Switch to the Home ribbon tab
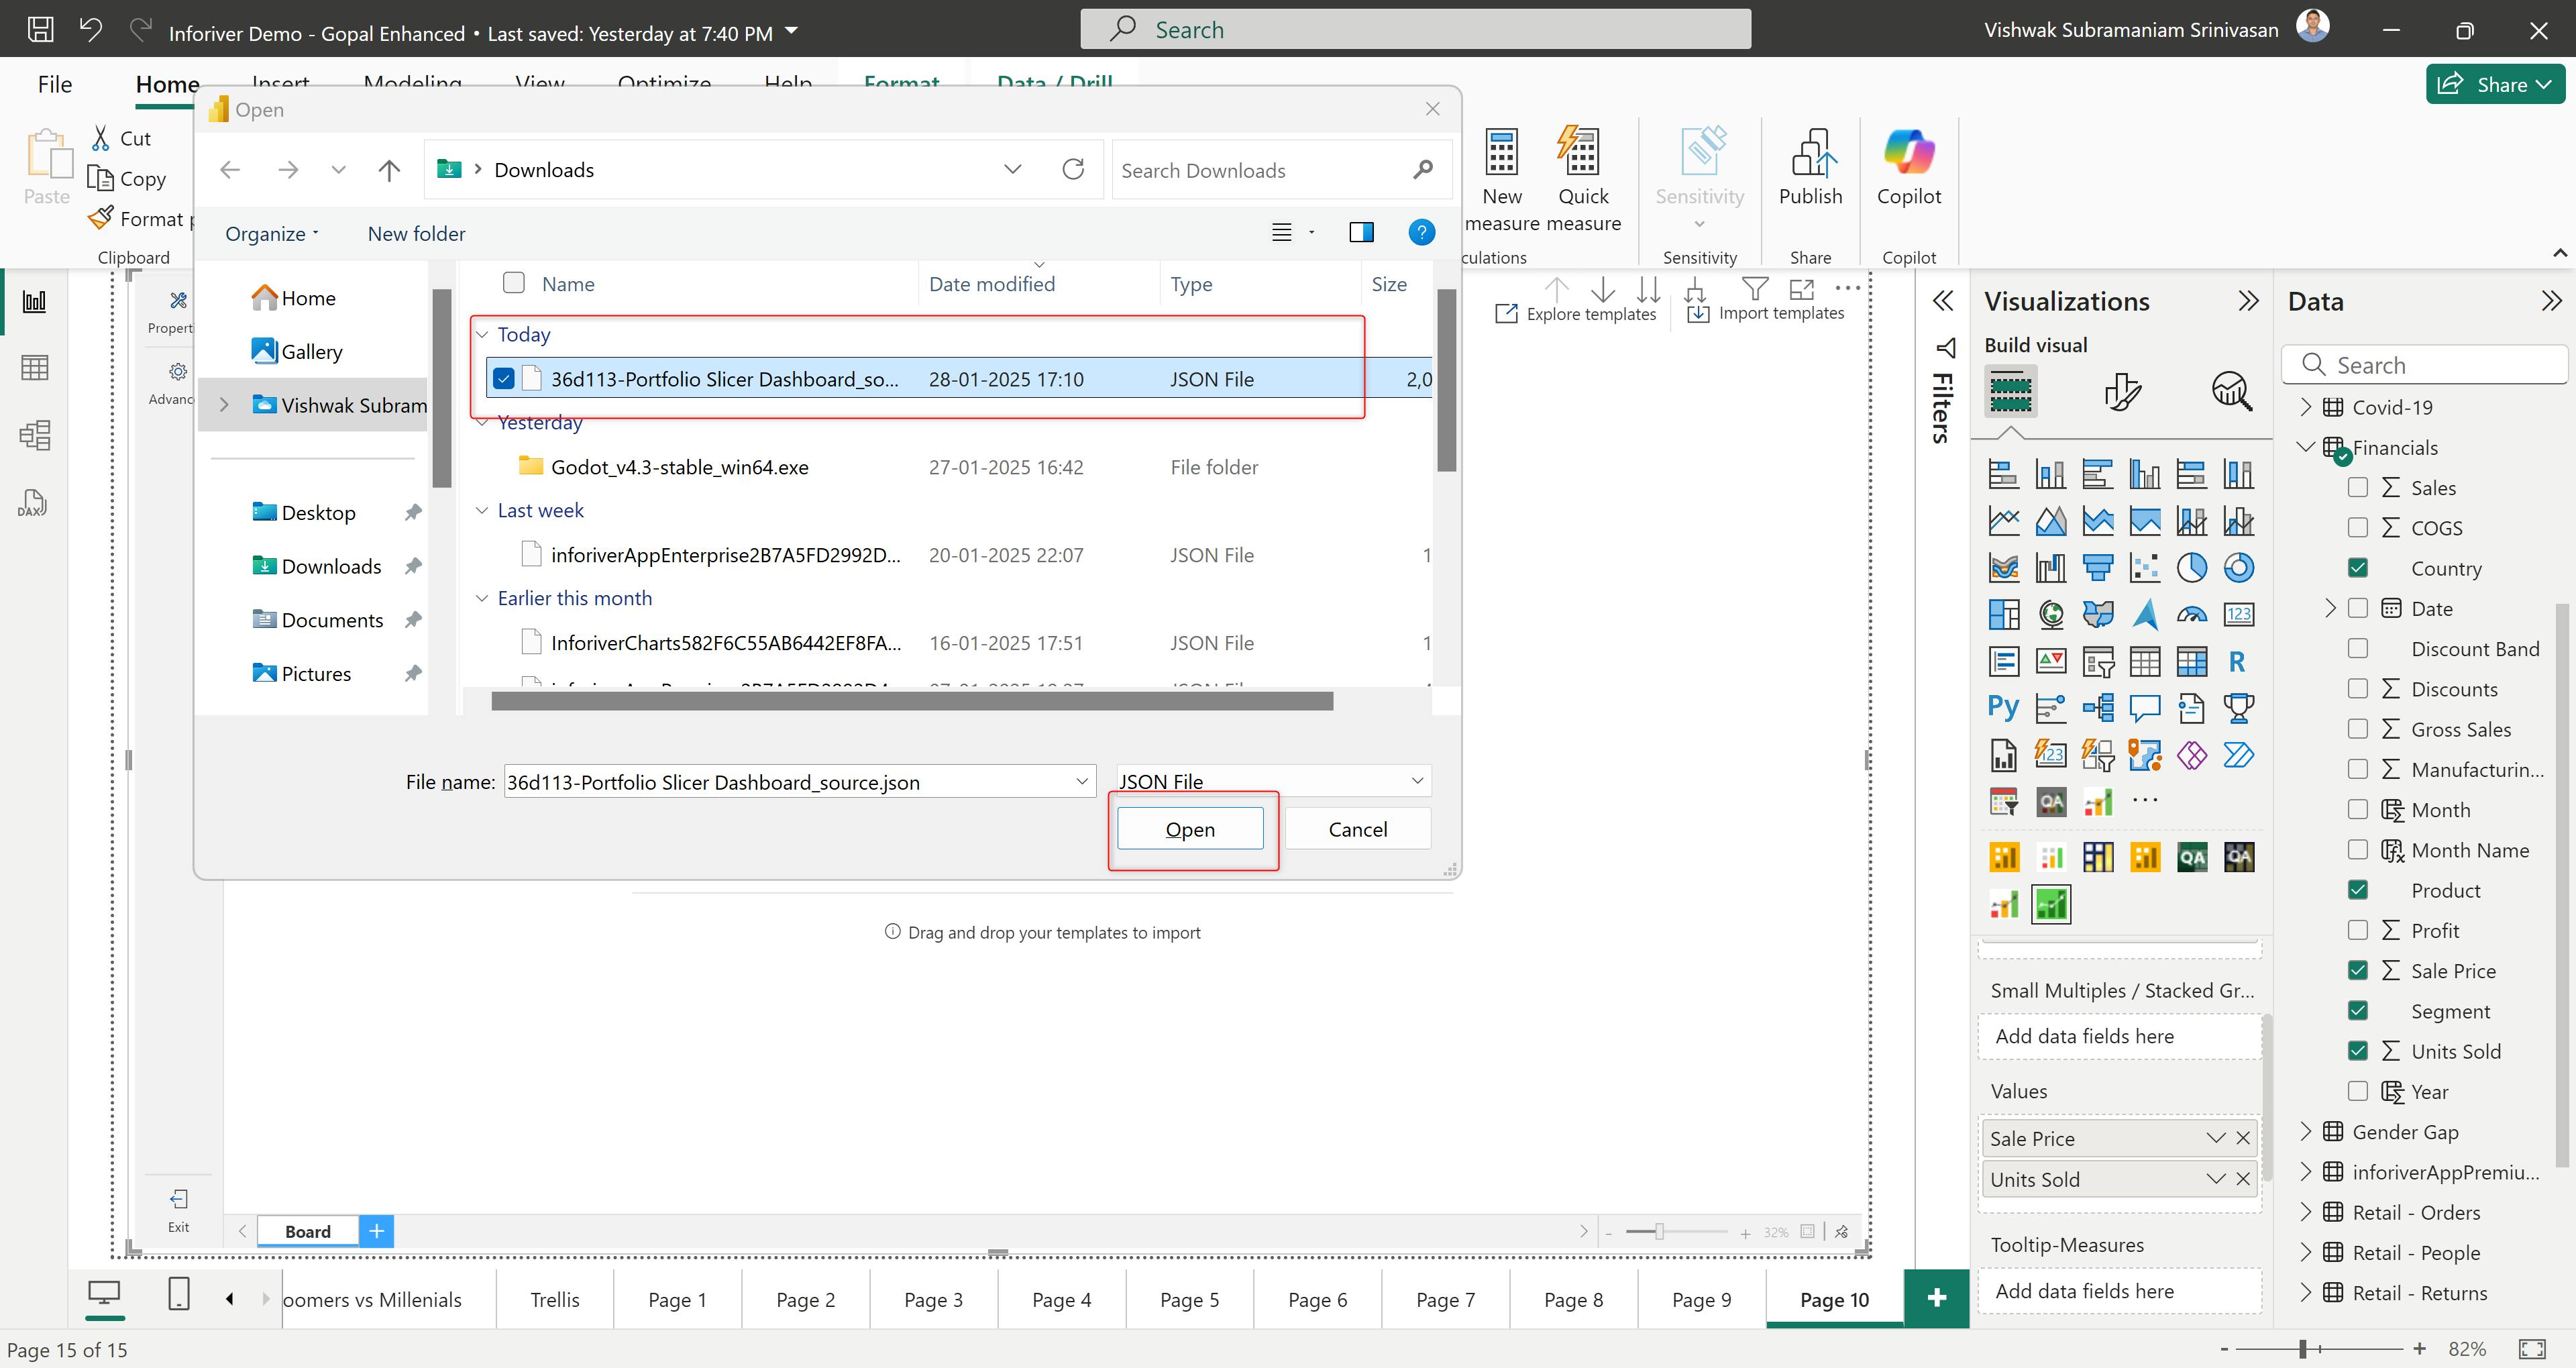Viewport: 2576px width, 1368px height. point(167,84)
